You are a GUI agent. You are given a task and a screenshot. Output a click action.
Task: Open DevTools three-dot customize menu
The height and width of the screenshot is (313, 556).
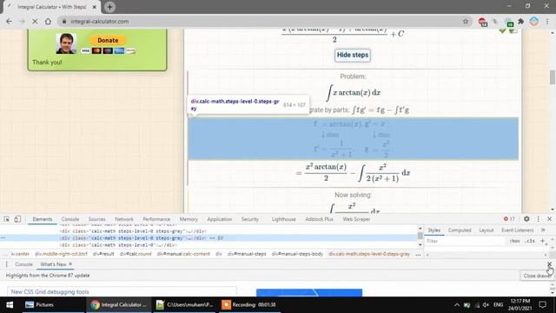pyautogui.click(x=539, y=219)
